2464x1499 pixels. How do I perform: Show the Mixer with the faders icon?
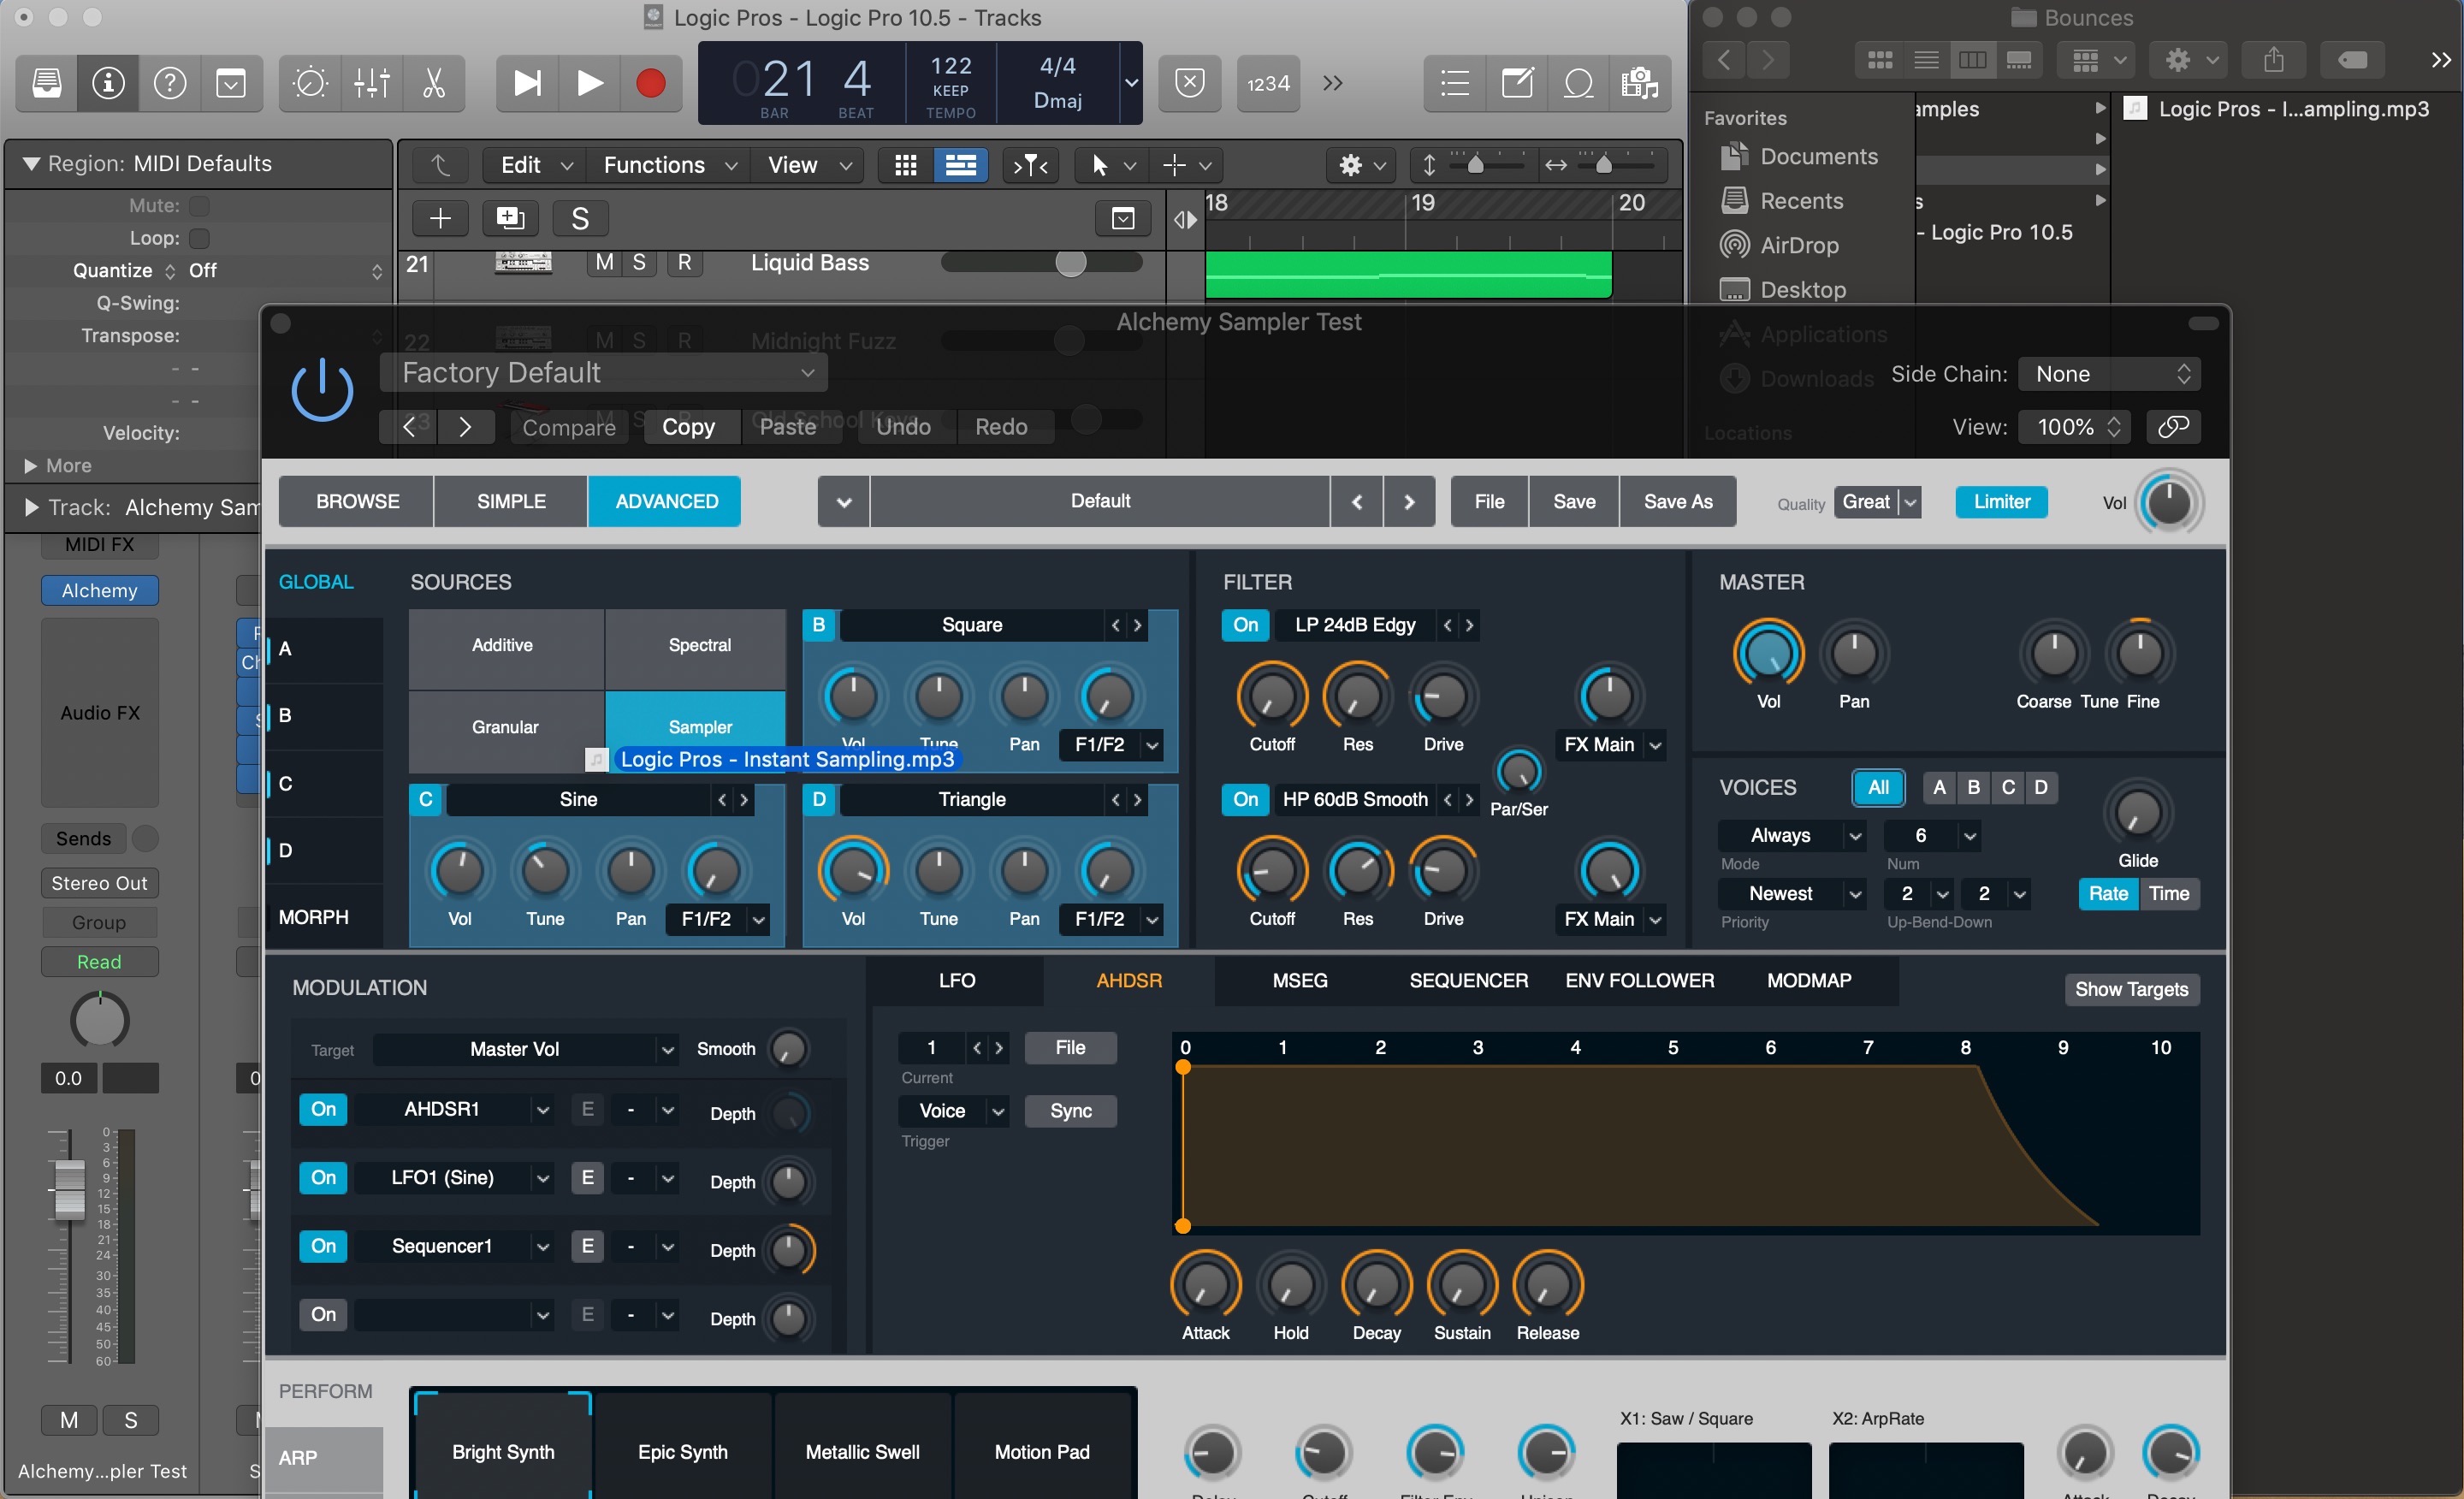point(371,83)
